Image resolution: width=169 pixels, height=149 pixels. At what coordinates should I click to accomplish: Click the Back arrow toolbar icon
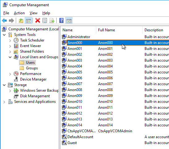[4, 20]
